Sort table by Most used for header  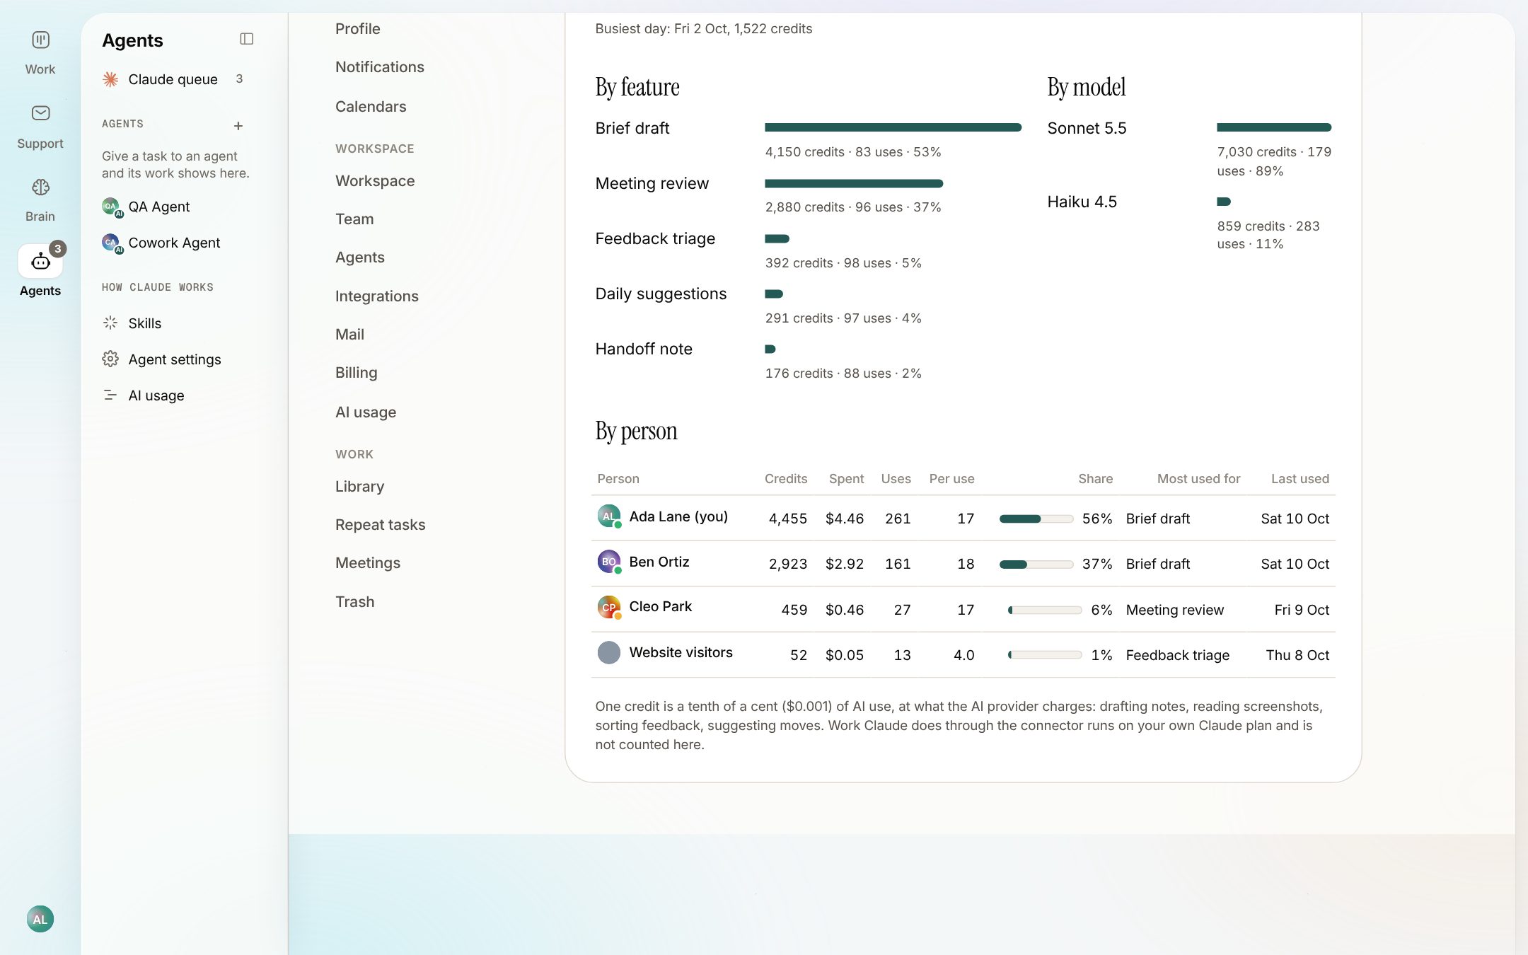tap(1199, 478)
